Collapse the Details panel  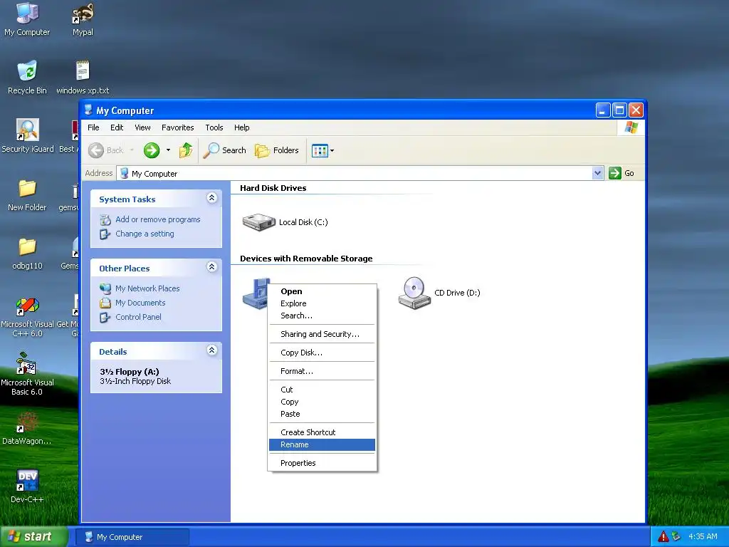[x=211, y=350]
